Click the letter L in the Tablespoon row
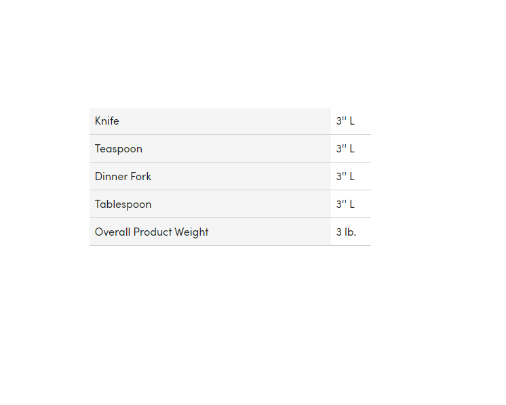The height and width of the screenshot is (405, 506). click(x=352, y=205)
